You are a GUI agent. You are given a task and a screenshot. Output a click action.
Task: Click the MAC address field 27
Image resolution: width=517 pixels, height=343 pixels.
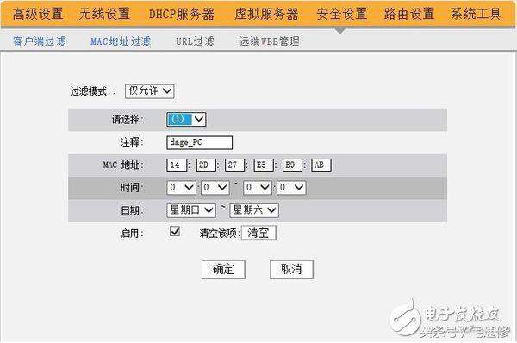pyautogui.click(x=234, y=165)
